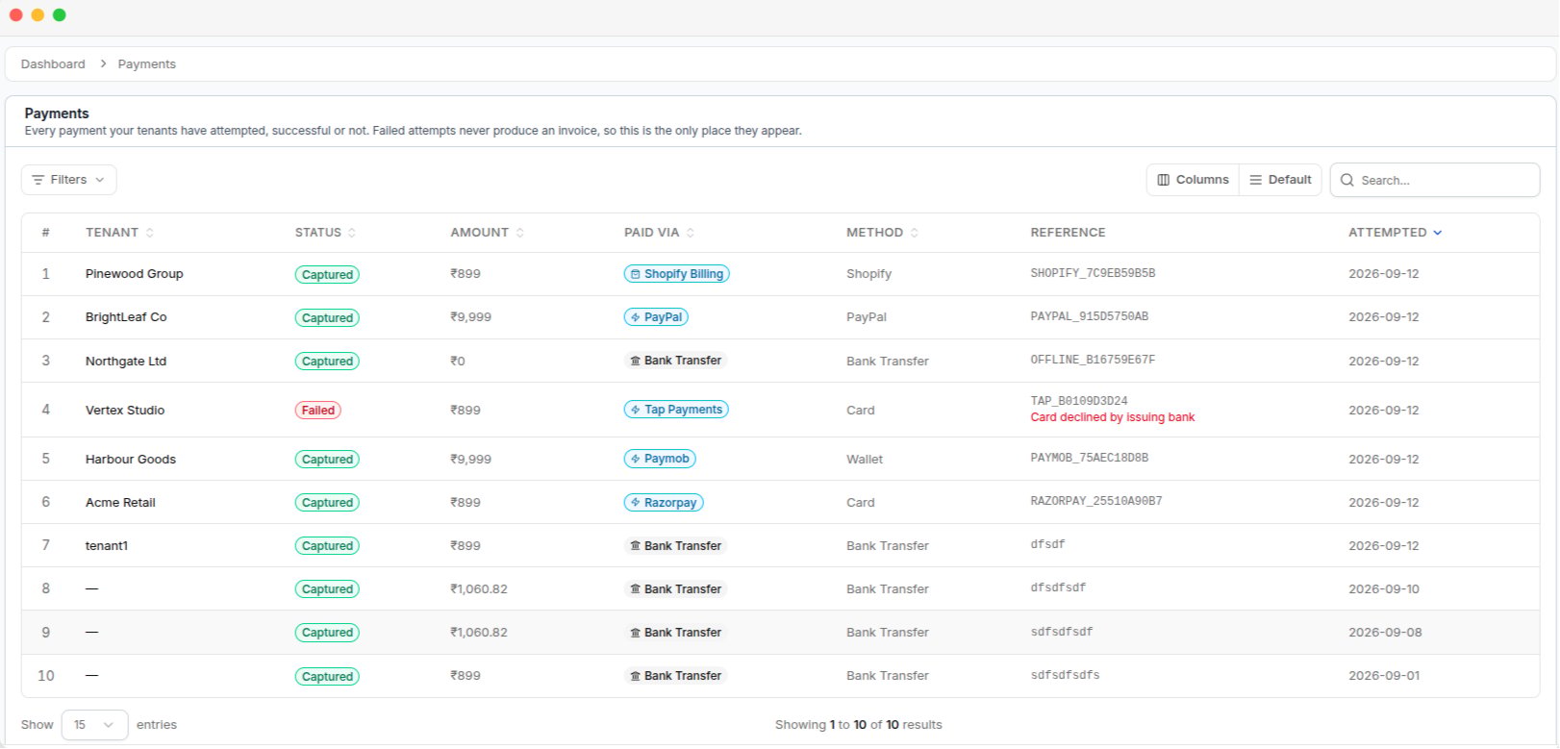Click breadcrumb chevron separator

pyautogui.click(x=103, y=63)
